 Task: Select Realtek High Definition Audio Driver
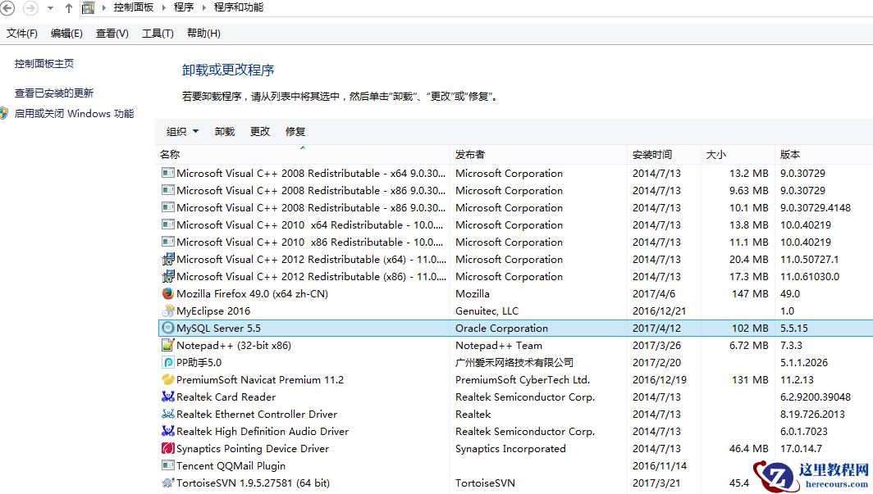(x=263, y=432)
